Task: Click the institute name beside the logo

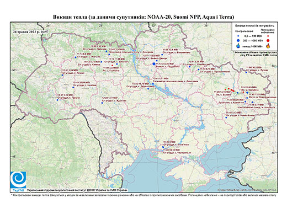Action: coord(77,190)
